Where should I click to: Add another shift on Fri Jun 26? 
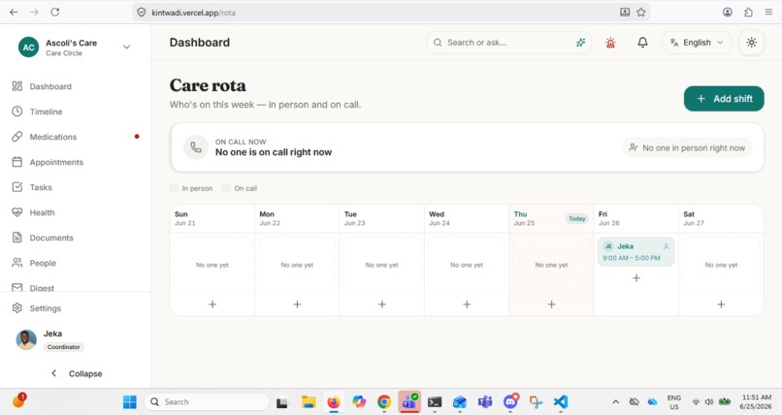pos(636,278)
